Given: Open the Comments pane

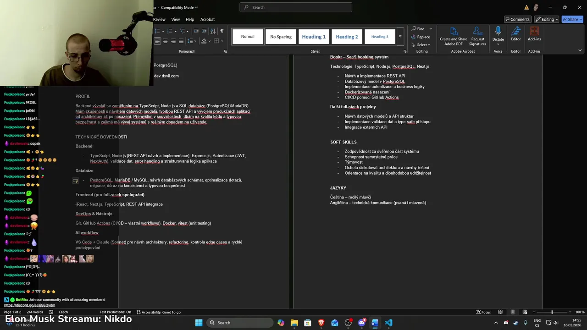Looking at the screenshot, I should 517,19.
